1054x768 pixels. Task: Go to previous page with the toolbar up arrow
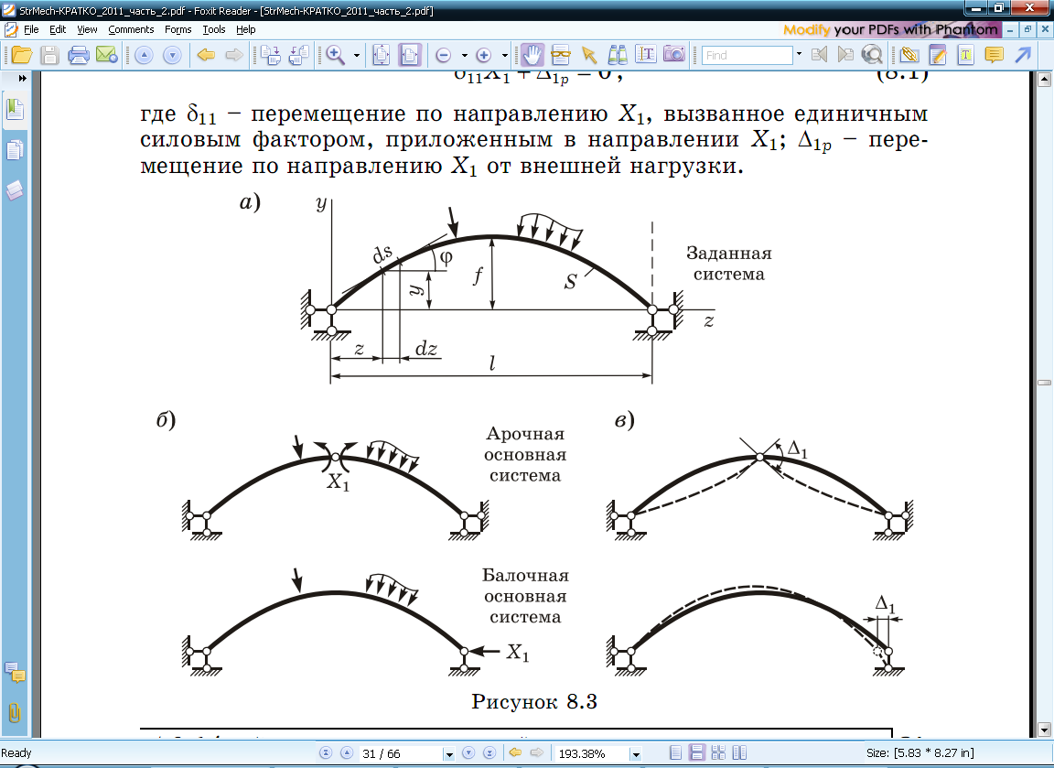coord(144,55)
